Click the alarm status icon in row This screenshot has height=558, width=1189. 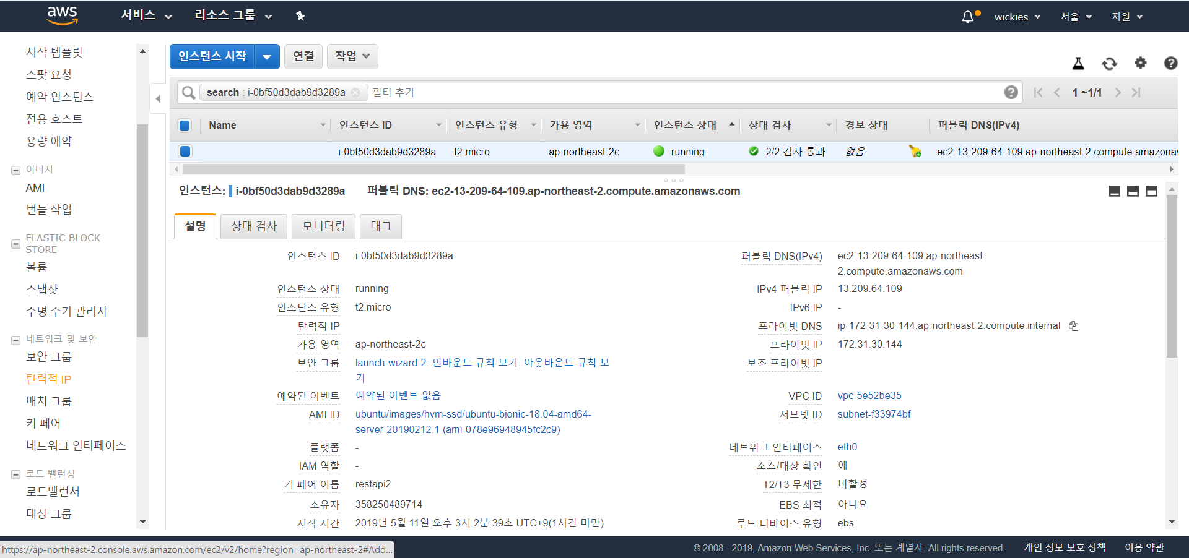coord(915,152)
